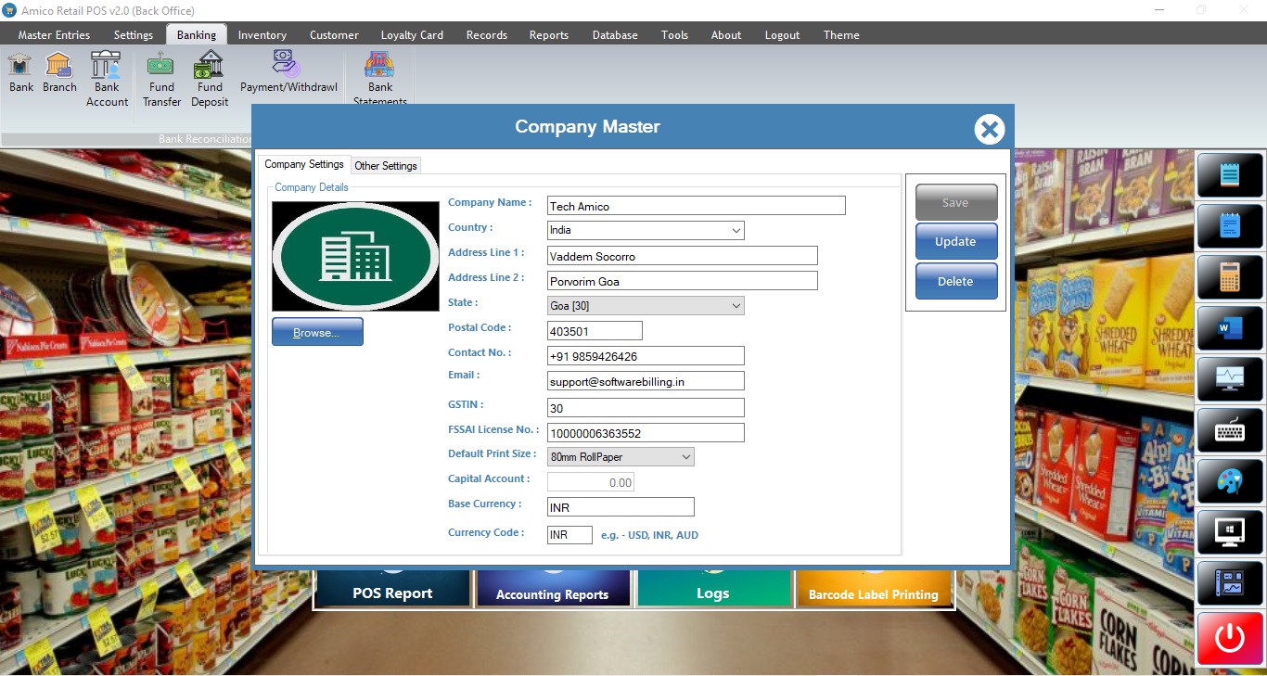Click the Bank Account icon
This screenshot has height=676, width=1267.
click(107, 78)
